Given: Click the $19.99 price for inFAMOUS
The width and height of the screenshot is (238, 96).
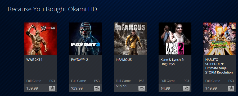Looking at the screenshot, I should point(122,86).
